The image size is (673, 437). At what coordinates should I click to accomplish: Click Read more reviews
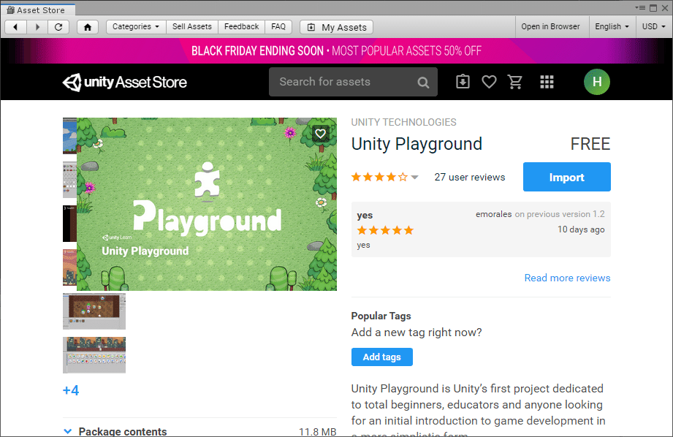coord(567,278)
